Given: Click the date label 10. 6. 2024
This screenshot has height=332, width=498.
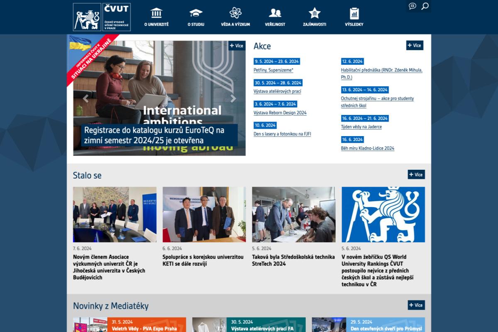Looking at the screenshot, I should click(265, 125).
